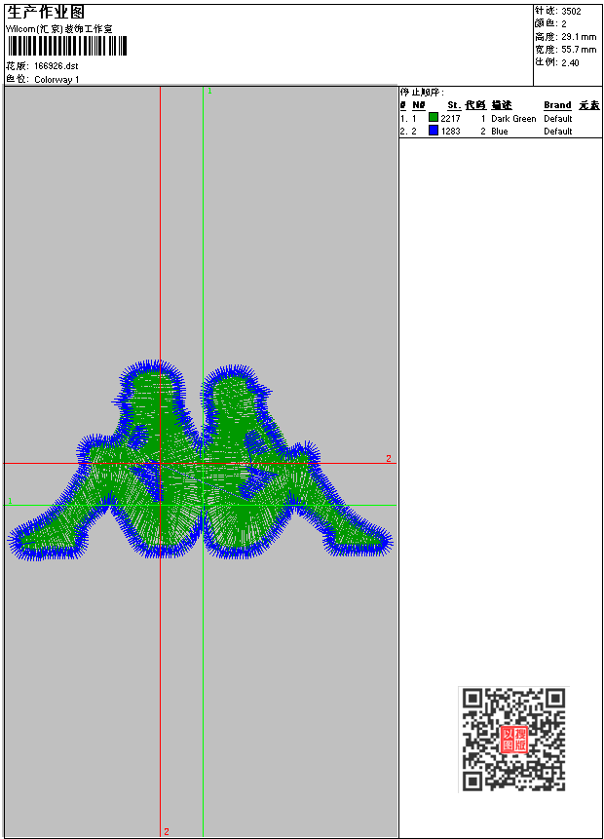Click the stitch total value 3502
604x839 pixels.
click(x=571, y=11)
